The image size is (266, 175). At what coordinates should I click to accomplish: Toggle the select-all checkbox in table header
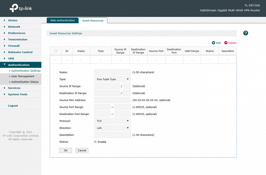click(x=56, y=51)
